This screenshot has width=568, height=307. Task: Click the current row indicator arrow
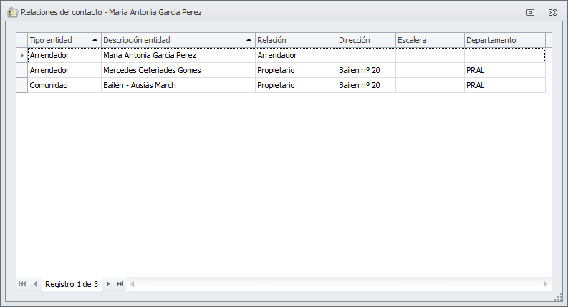pos(22,54)
